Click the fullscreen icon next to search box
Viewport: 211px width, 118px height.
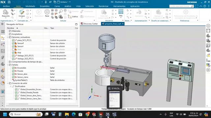point(197,6)
